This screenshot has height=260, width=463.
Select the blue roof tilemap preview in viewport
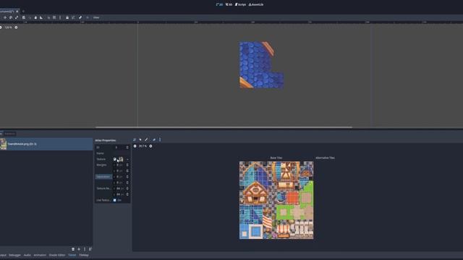click(261, 65)
